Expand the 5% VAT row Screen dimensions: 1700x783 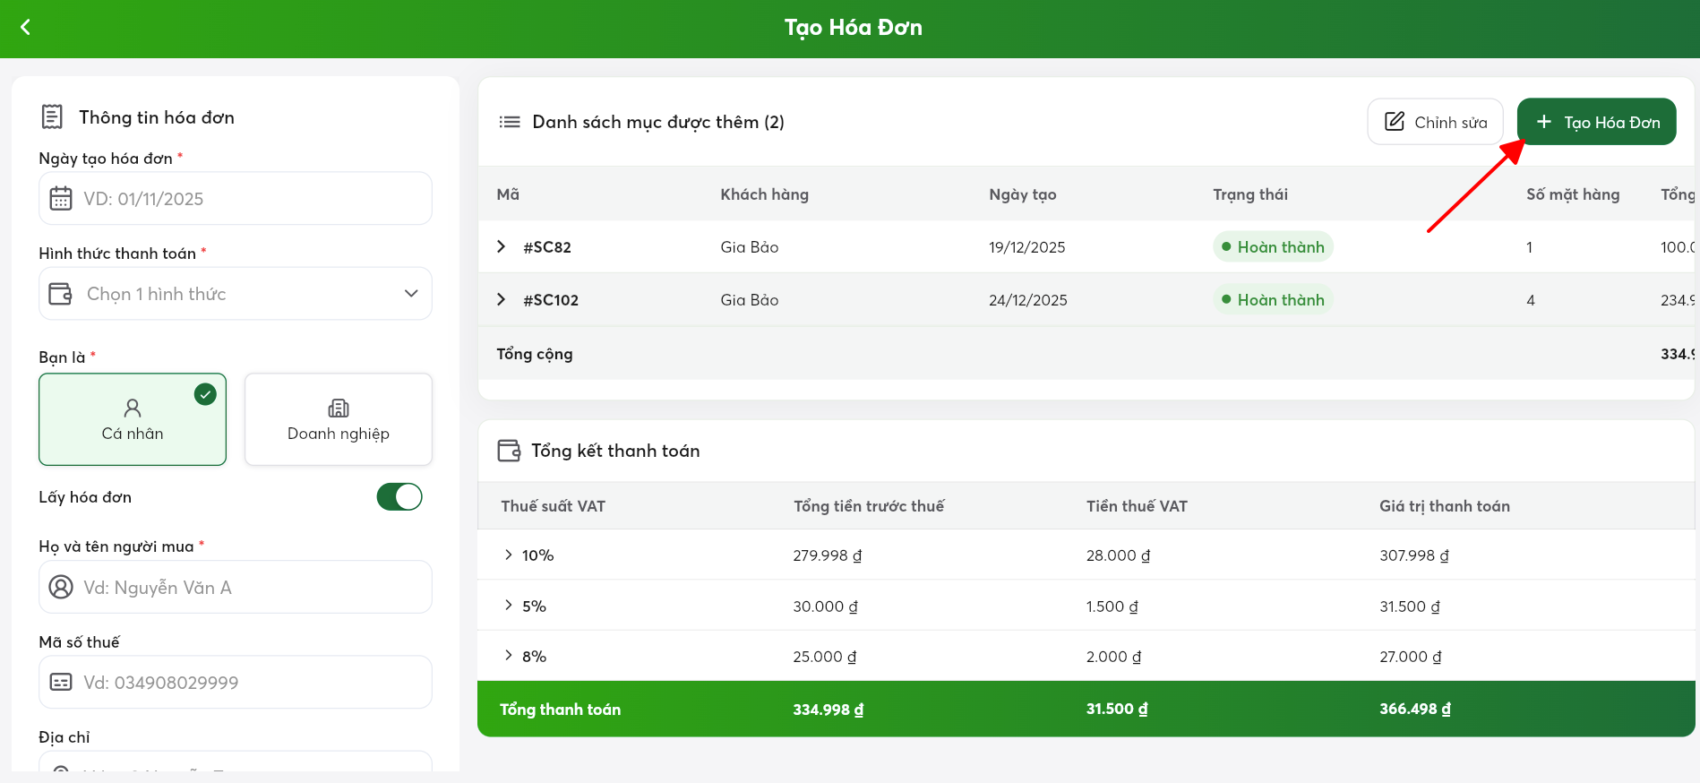[509, 606]
